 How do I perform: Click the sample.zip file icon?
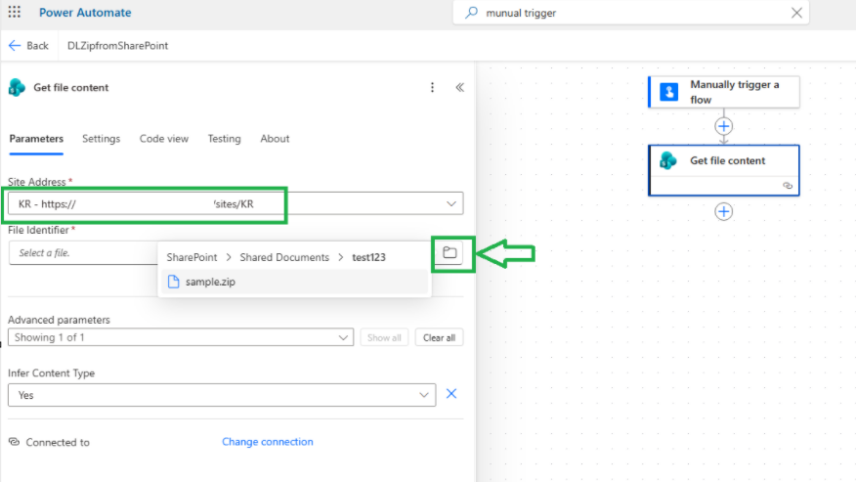click(x=174, y=282)
